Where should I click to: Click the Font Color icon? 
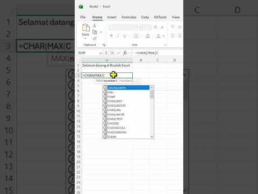pyautogui.click(x=159, y=36)
